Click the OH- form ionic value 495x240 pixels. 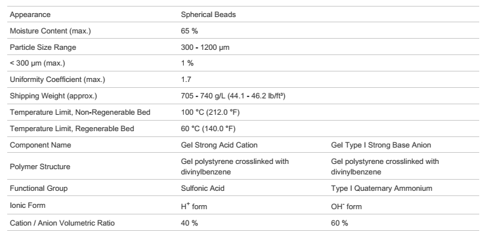click(347, 207)
